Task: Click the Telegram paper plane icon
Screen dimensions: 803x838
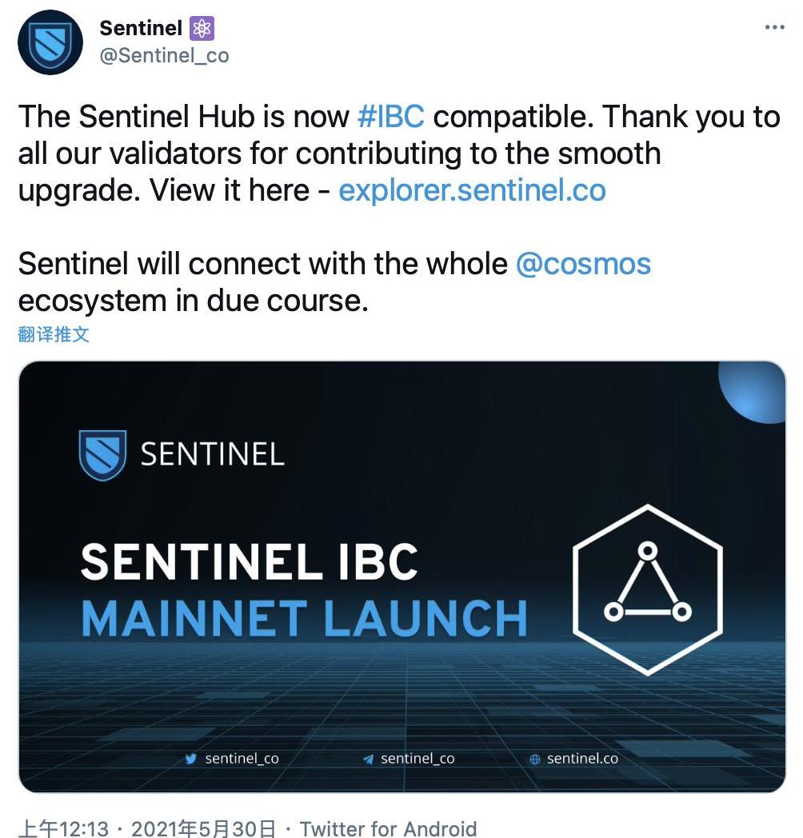Action: [367, 759]
